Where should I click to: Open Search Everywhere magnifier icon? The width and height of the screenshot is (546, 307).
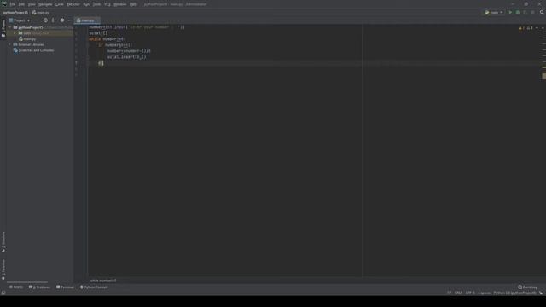coord(542,13)
